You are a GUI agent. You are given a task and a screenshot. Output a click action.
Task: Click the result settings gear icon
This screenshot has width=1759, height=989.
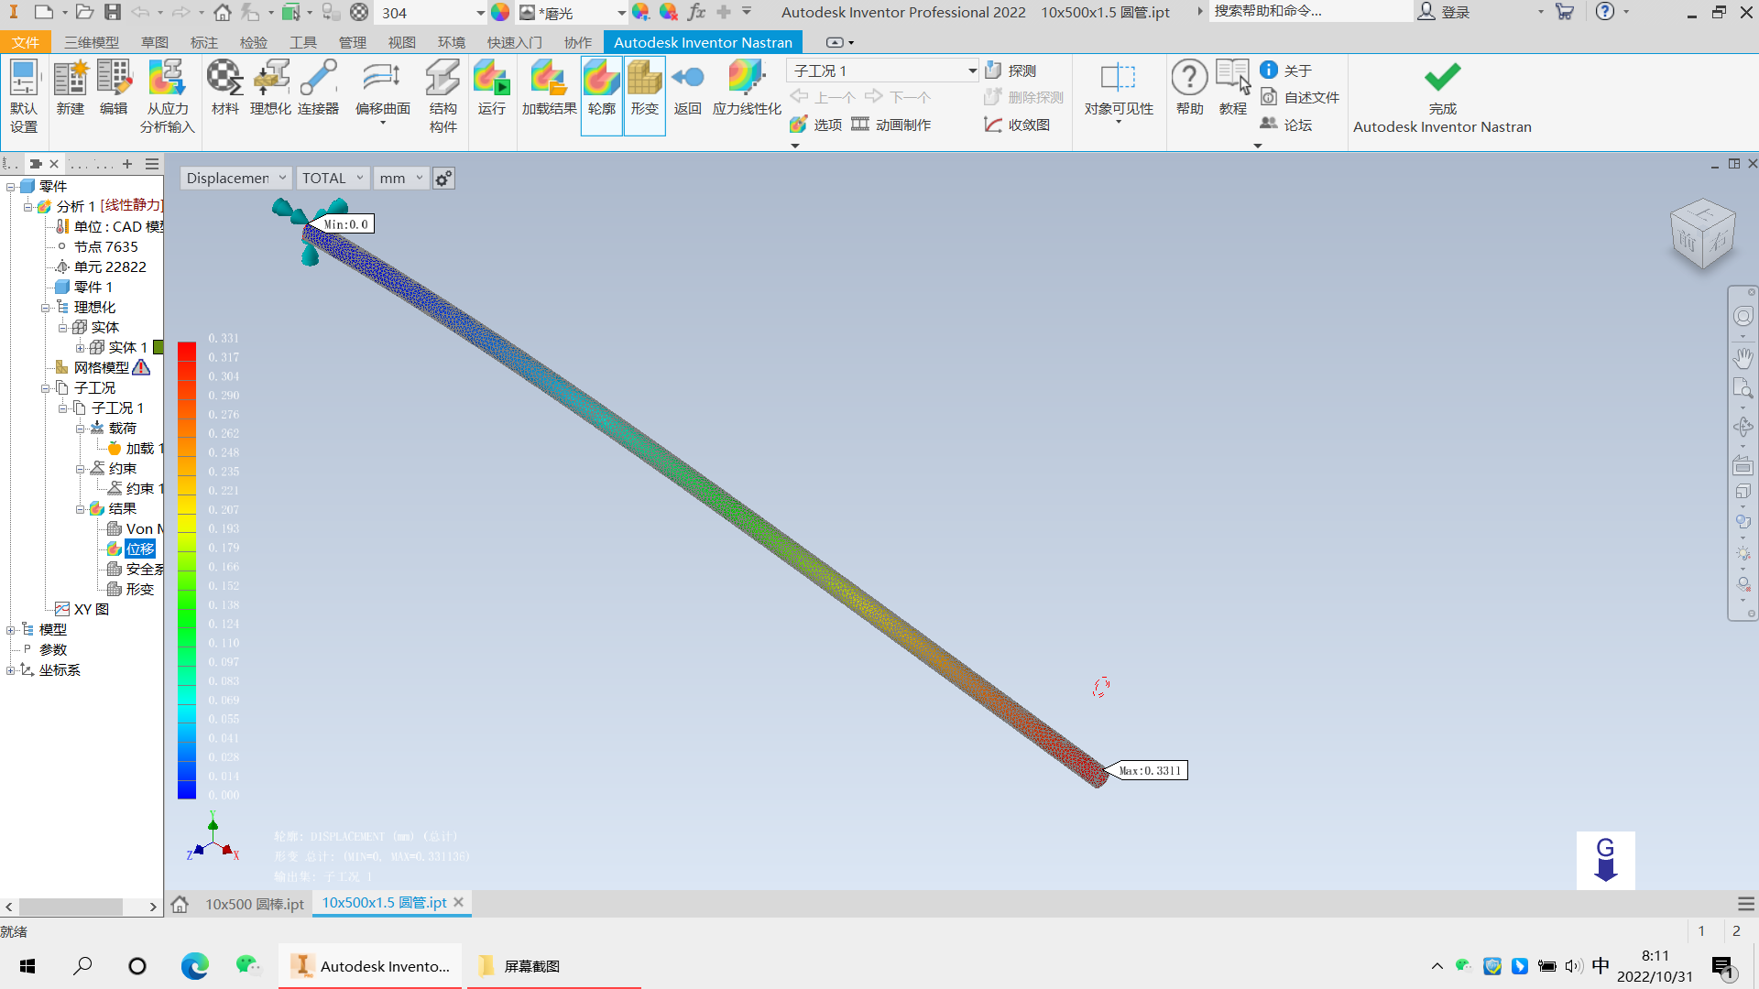coord(443,179)
